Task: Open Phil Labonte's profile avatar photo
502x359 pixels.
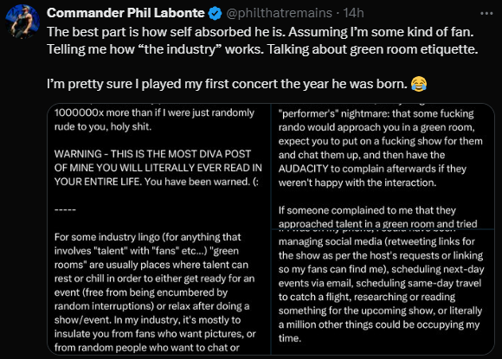Action: tap(23, 22)
